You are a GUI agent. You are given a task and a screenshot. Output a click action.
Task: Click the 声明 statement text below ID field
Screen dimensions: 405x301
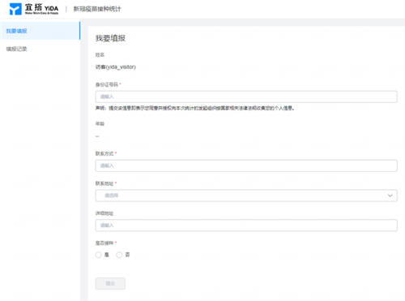tap(195, 108)
